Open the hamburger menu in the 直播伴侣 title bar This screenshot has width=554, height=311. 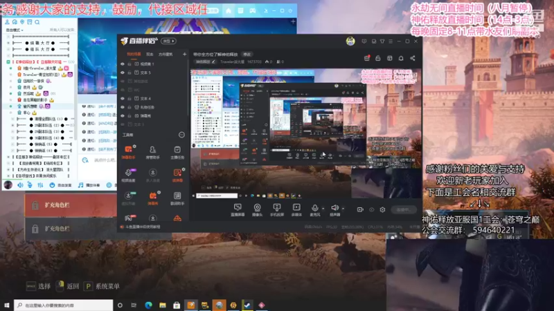391,41
